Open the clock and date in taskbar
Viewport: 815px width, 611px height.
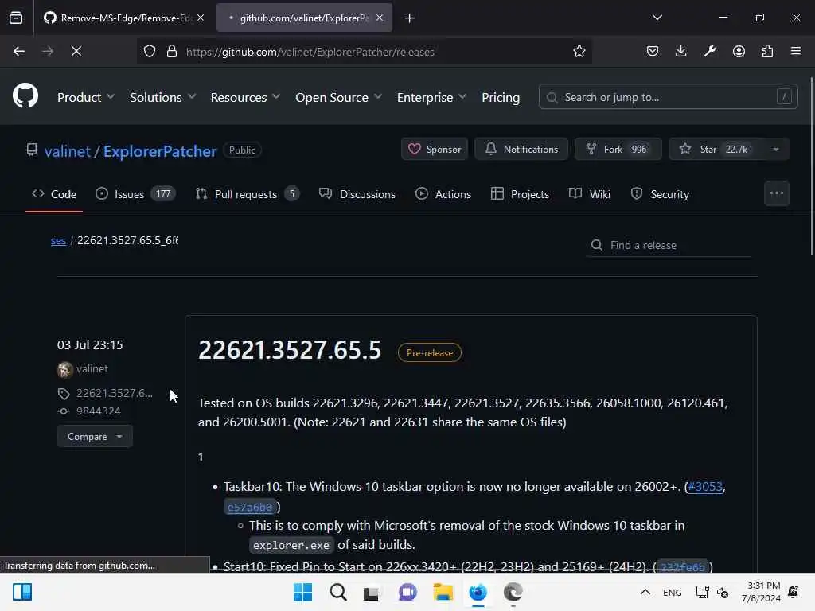tap(761, 592)
